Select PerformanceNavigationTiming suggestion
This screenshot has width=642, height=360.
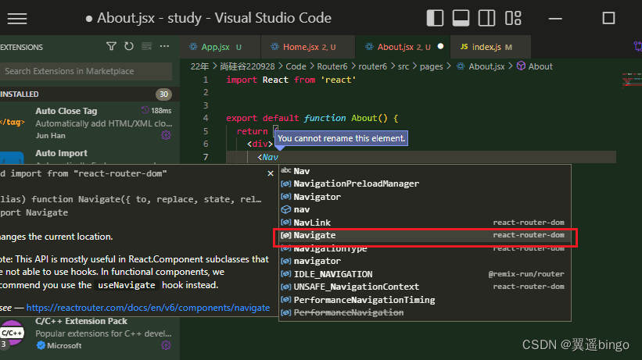click(x=425, y=300)
